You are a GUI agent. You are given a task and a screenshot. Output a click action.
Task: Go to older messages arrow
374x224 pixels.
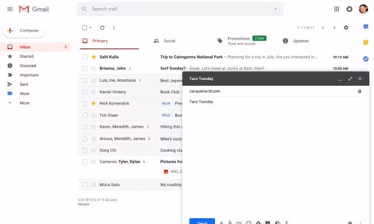334,27
